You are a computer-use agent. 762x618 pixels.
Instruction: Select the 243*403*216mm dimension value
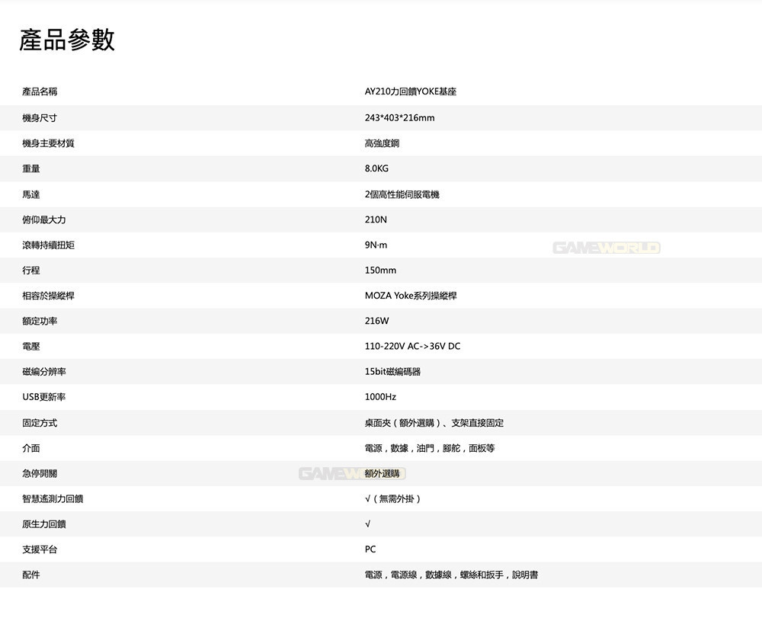pos(399,117)
